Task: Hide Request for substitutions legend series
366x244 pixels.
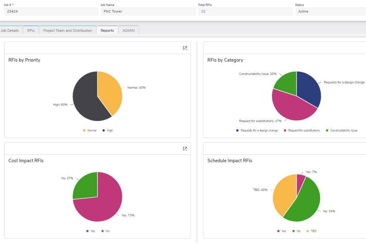Action: [x=301, y=130]
